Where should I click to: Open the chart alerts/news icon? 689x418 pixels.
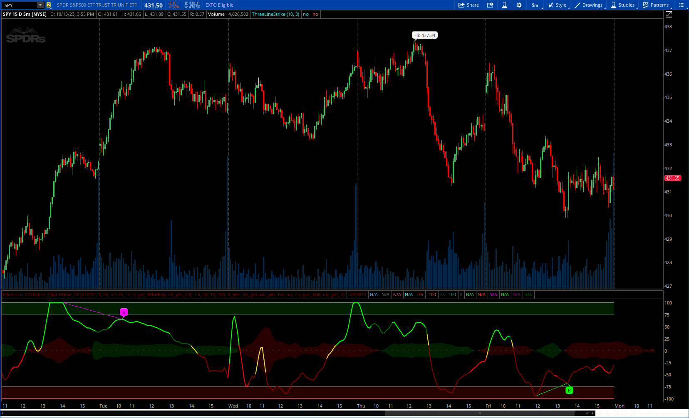click(x=490, y=5)
